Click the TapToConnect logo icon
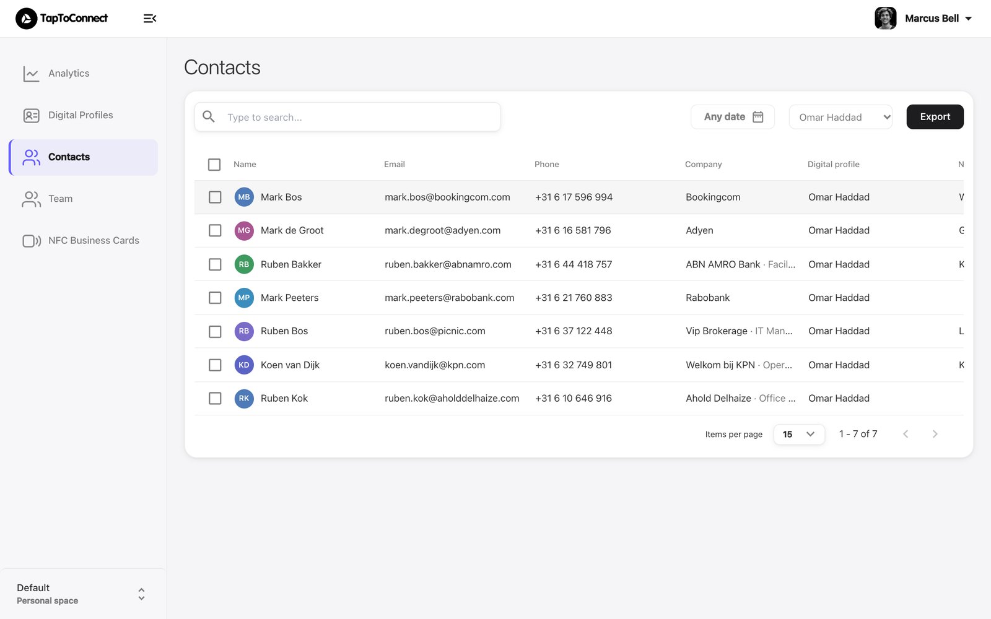991x619 pixels. [x=26, y=19]
